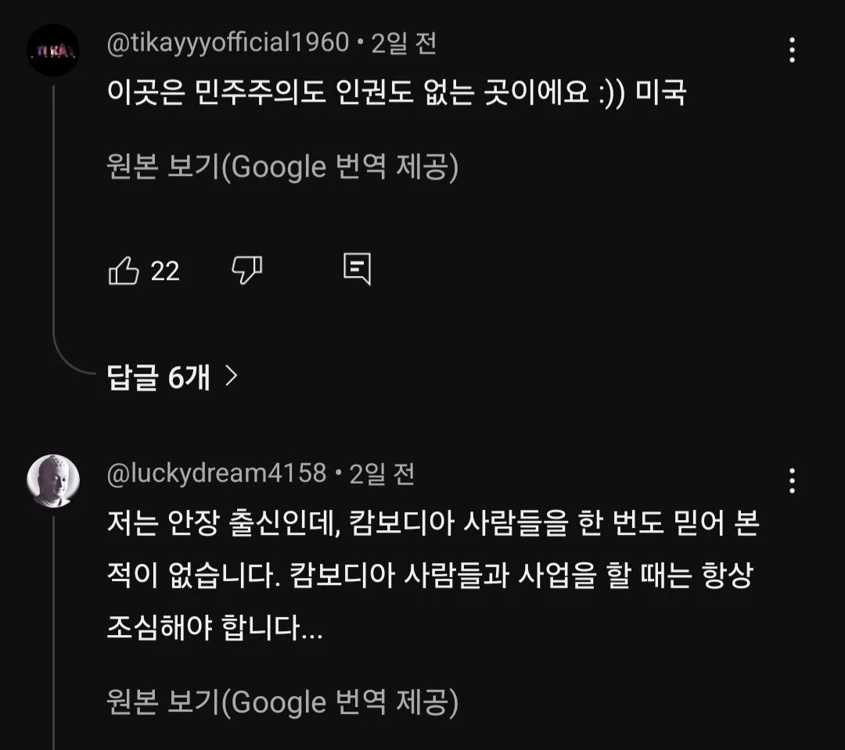Tap 원본 보기 under the luckydream4158 comment
The width and height of the screenshot is (845, 750).
tap(282, 702)
